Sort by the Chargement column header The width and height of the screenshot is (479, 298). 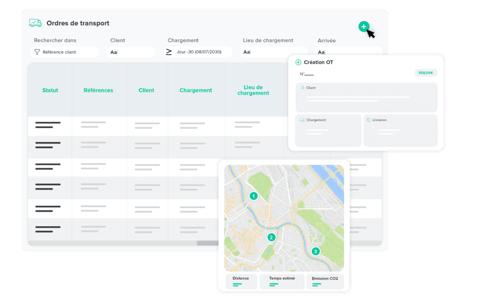coord(196,90)
